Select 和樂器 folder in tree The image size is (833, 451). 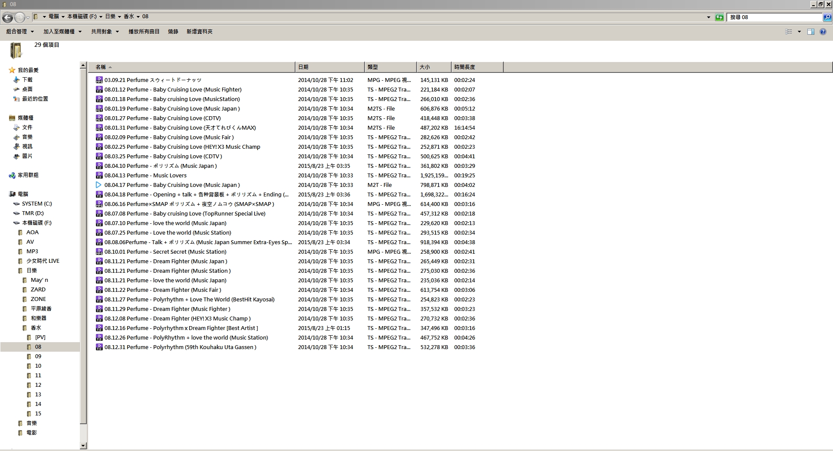point(39,318)
